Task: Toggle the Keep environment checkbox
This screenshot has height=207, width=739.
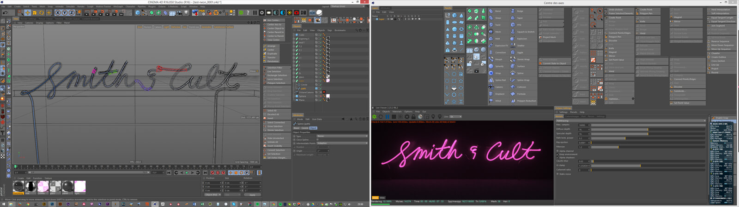Action: 557,155
